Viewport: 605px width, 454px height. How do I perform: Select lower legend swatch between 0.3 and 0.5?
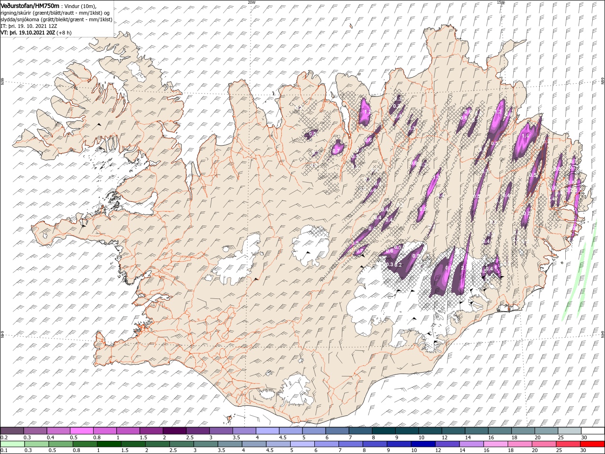(37, 444)
